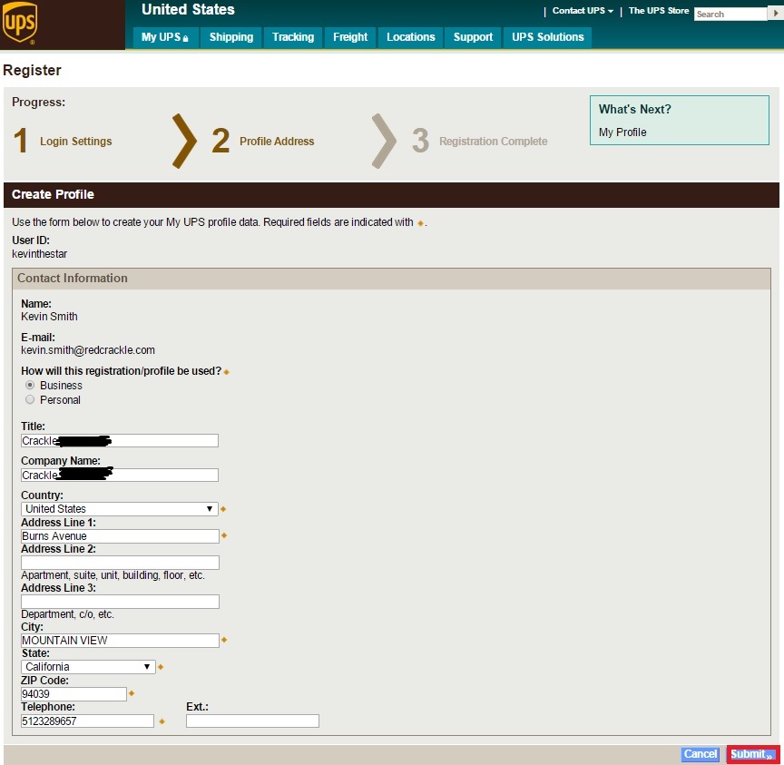The height and width of the screenshot is (765, 784).
Task: Click the search arrow button
Action: (x=776, y=14)
